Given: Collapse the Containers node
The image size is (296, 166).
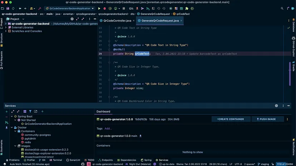Looking at the screenshot, I should click(x=15, y=131).
